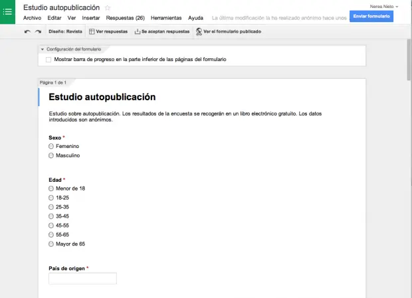The image size is (412, 298).
Task: Open the Respuestas (26) menu
Action: [x=125, y=18]
